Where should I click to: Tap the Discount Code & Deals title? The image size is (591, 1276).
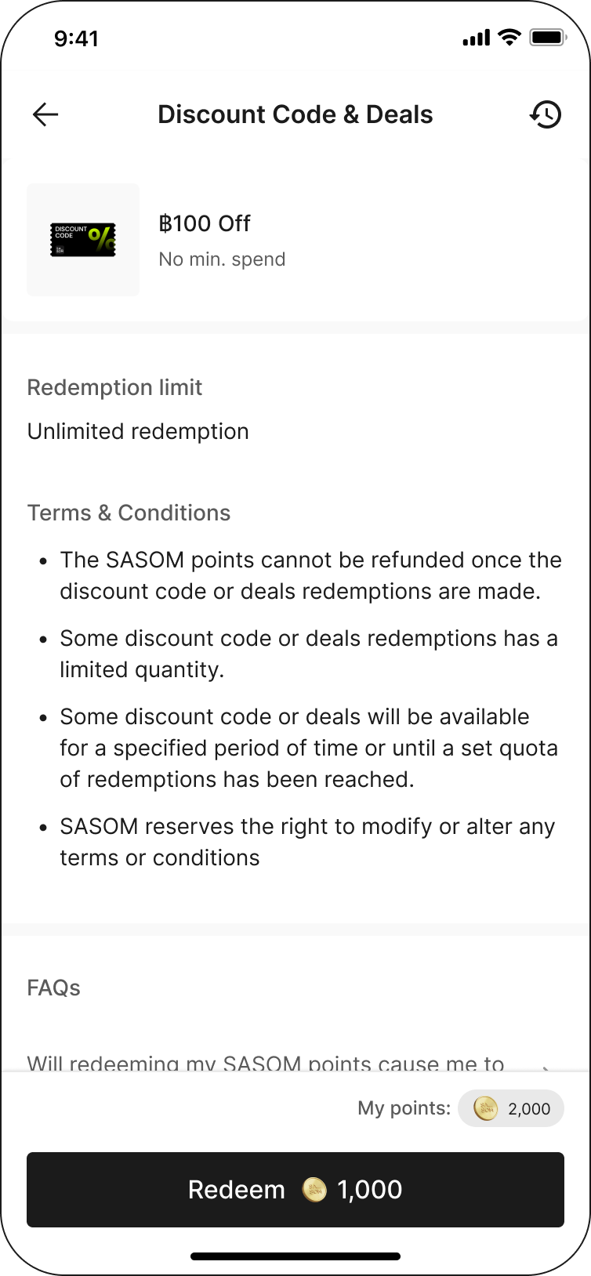[295, 114]
